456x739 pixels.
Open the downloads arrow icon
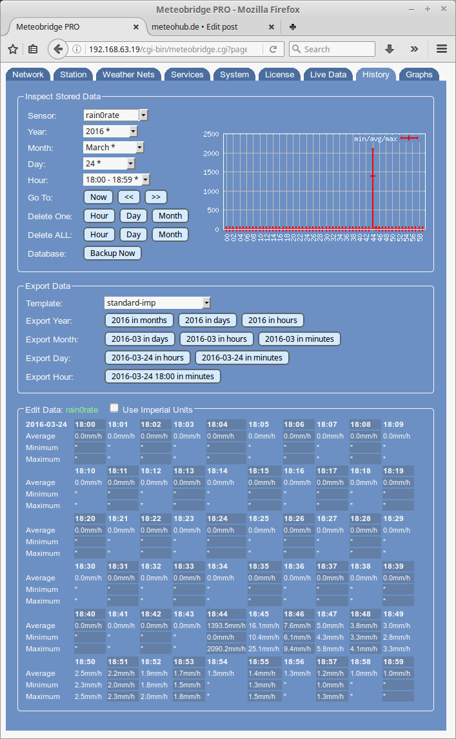tap(390, 49)
